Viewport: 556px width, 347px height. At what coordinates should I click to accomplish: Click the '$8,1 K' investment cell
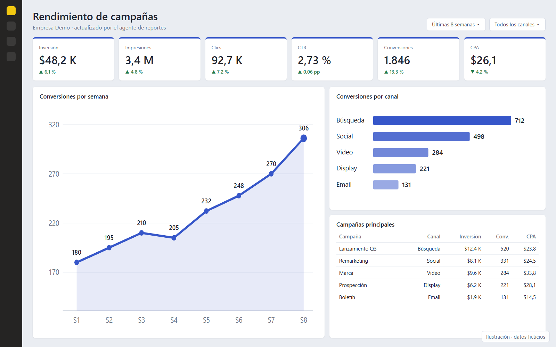[x=474, y=261]
